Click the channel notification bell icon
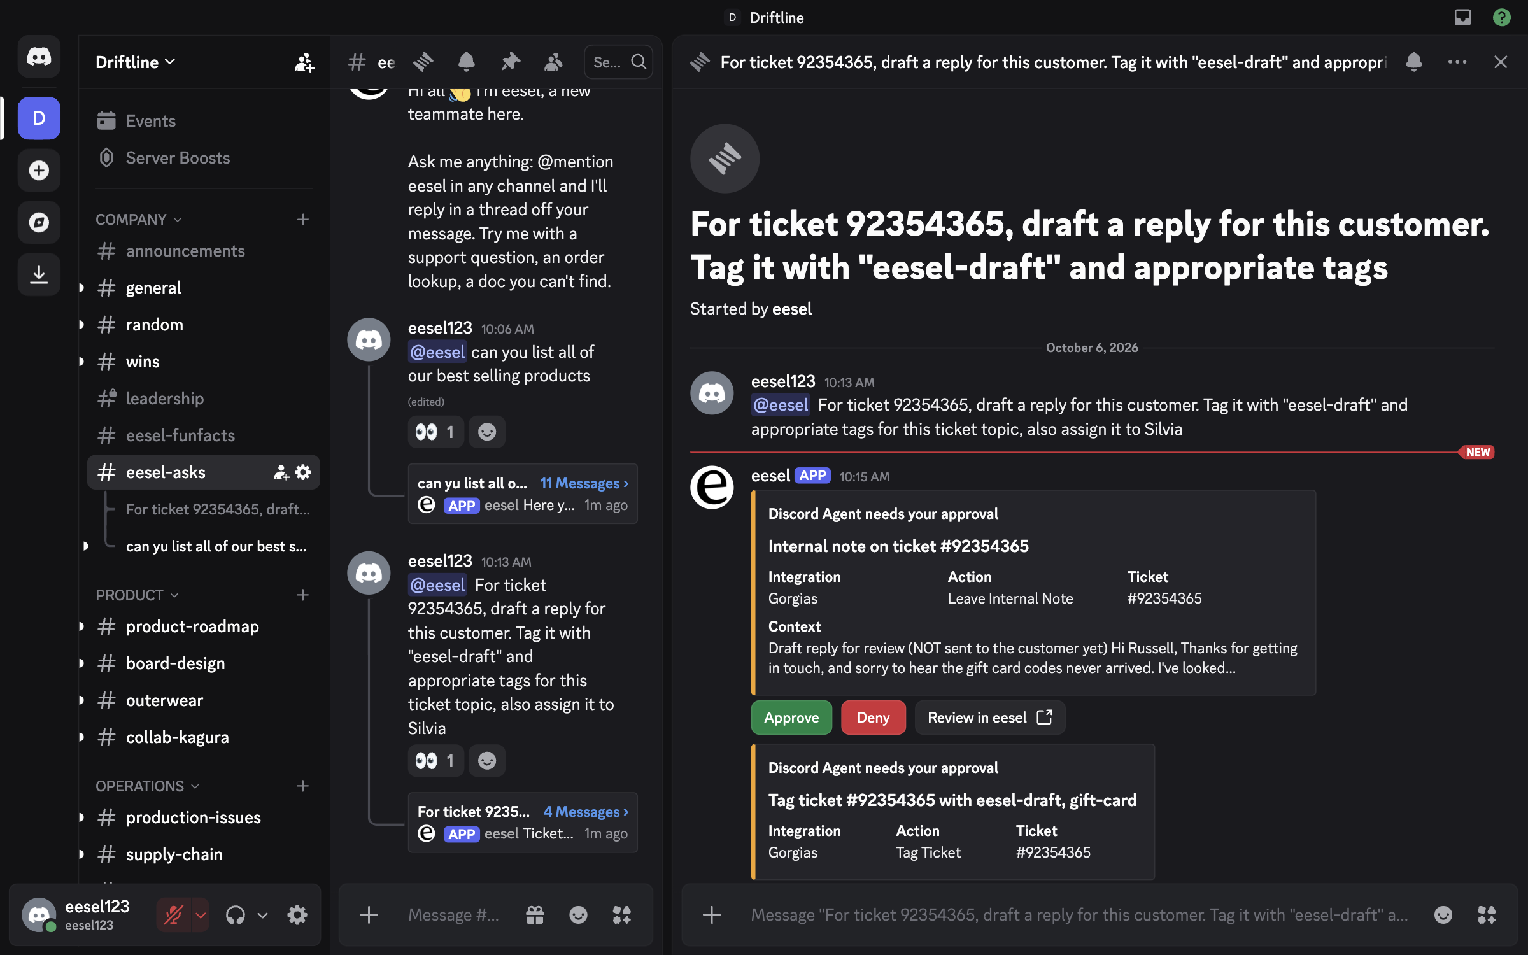 click(x=467, y=62)
